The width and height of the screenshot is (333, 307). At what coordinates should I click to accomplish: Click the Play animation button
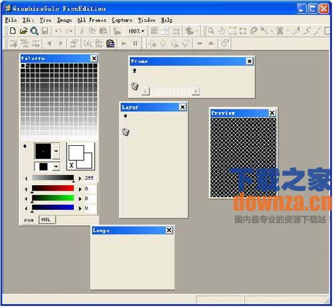click(124, 43)
